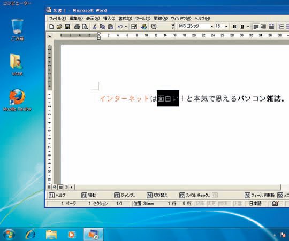Toggle 上書 overtype mode in status bar
Viewport: 289px width, 241px height.
tap(238, 204)
